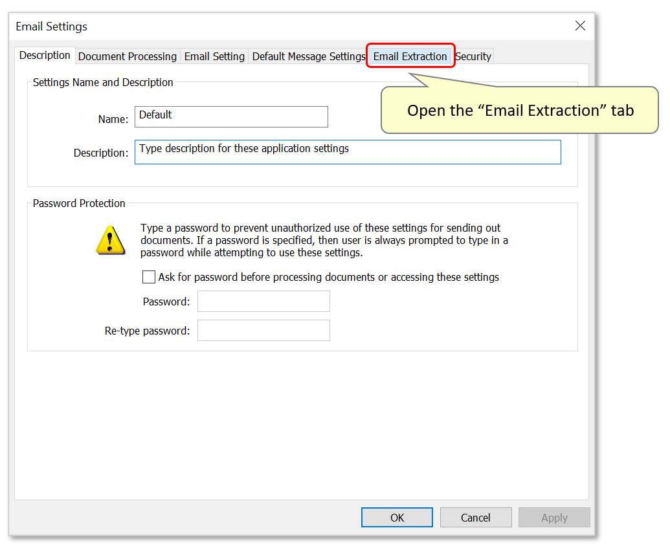This screenshot has height=550, width=670.
Task: Open the Document Processing tab
Action: click(x=128, y=56)
